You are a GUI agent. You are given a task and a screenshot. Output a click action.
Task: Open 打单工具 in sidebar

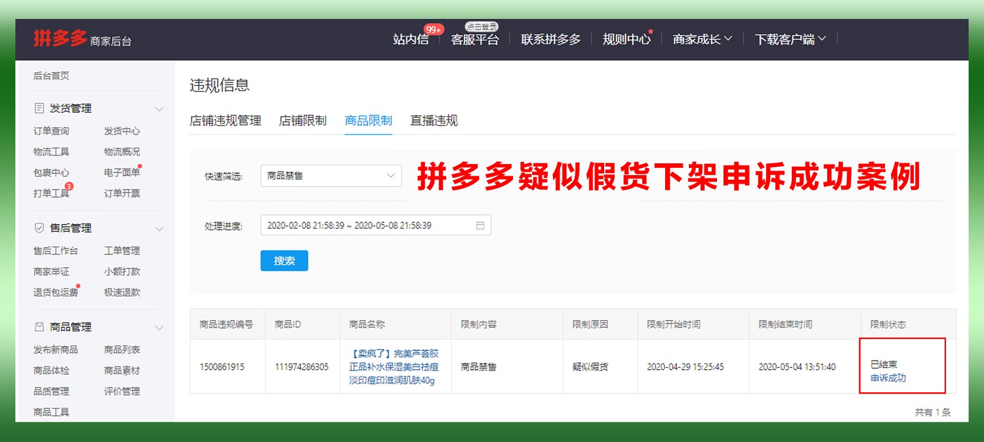[51, 193]
